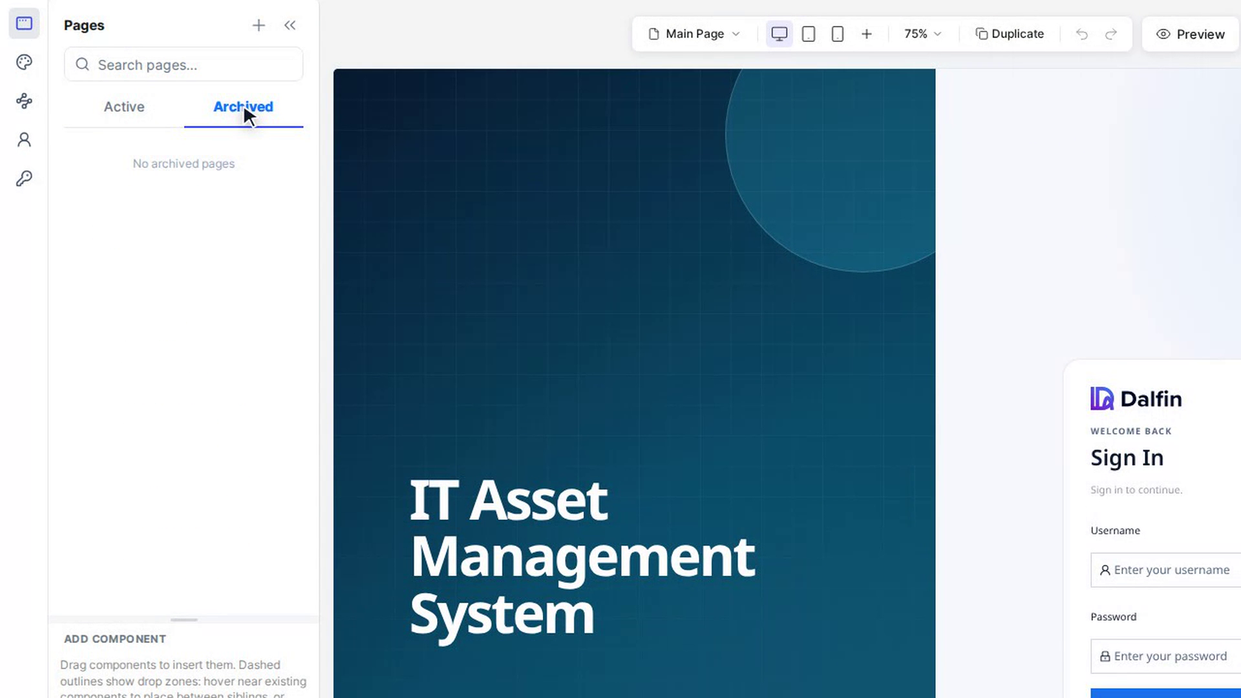Image resolution: width=1241 pixels, height=698 pixels.
Task: Click the Sign in to continue text
Action: [x=1136, y=490]
